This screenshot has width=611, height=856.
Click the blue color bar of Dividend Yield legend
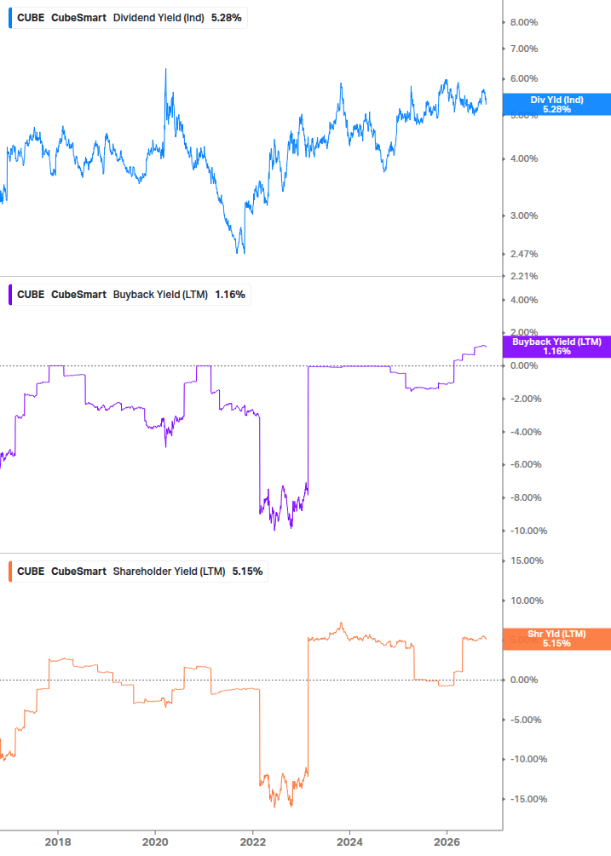click(x=10, y=18)
